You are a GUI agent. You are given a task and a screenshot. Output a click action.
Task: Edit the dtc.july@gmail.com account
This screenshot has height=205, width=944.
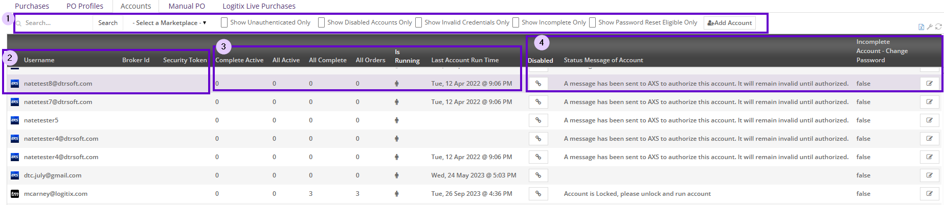click(929, 175)
